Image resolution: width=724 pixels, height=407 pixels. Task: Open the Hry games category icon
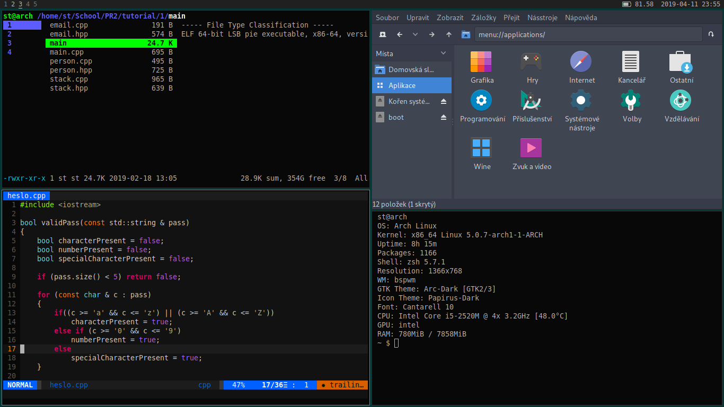pyautogui.click(x=532, y=62)
